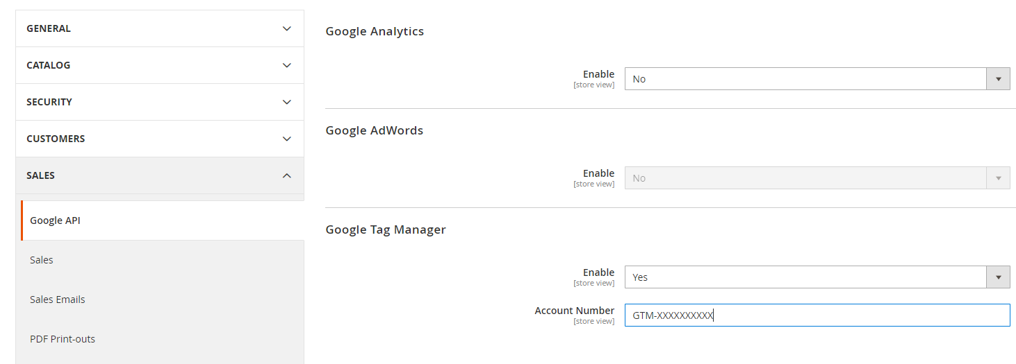Expand the GENERAL section chevron
This screenshot has width=1016, height=364.
(287, 28)
